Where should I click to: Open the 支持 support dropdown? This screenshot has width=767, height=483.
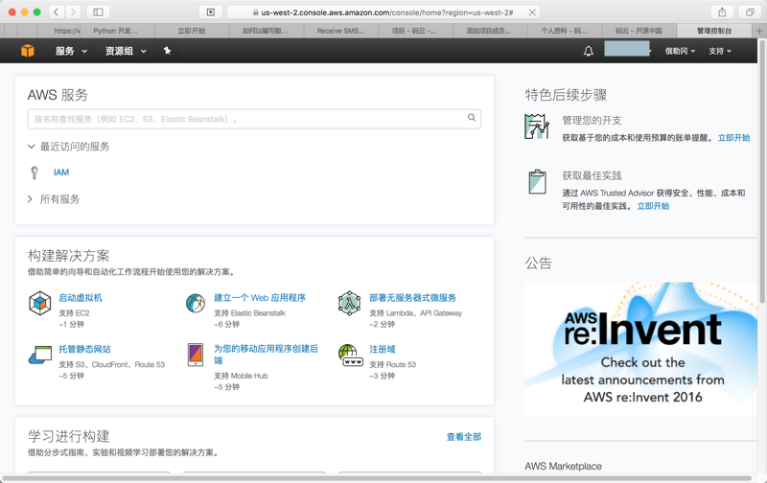point(720,51)
